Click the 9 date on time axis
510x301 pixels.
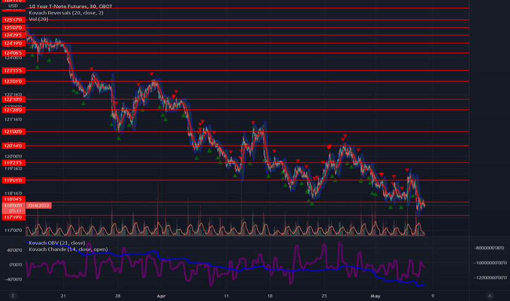(433, 296)
